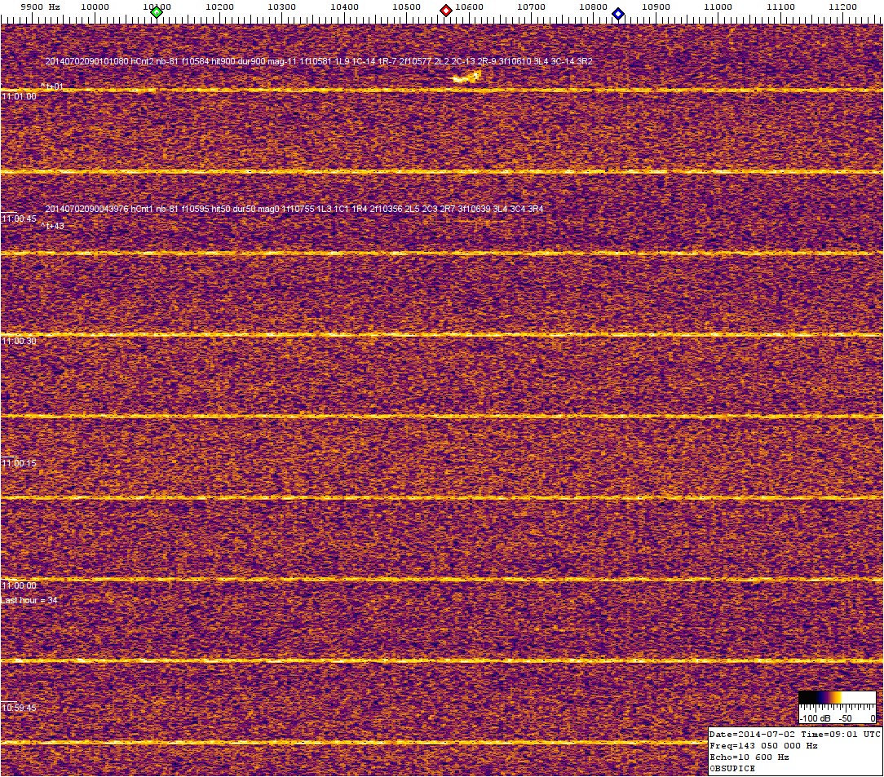
Task: Click the 11:00:00 time marker
Action: (19, 585)
